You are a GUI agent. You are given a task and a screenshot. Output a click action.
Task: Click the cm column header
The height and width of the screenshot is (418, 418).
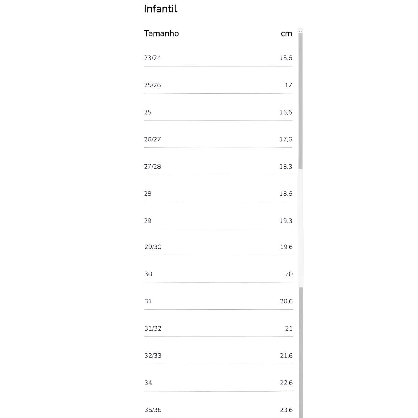[x=286, y=33]
